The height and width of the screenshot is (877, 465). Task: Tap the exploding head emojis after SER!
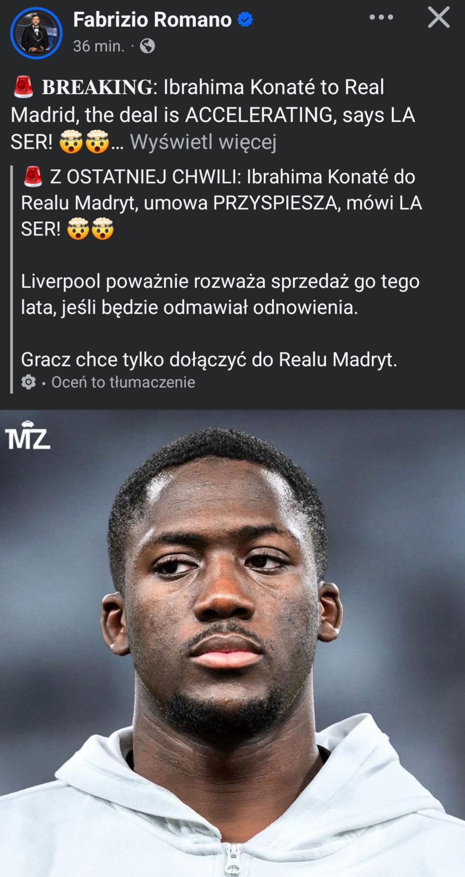click(84, 142)
